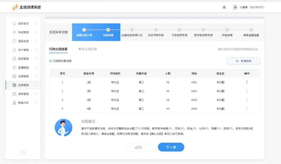
Task: Go to the 课表查看调整 step marker
Action: click(251, 30)
